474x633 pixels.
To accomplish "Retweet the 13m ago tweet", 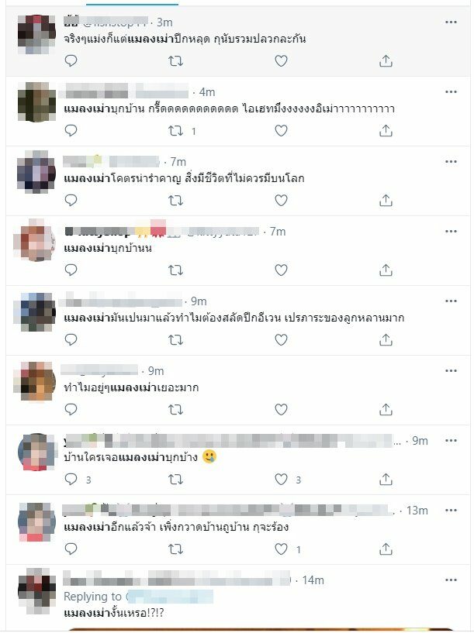I will point(176,549).
